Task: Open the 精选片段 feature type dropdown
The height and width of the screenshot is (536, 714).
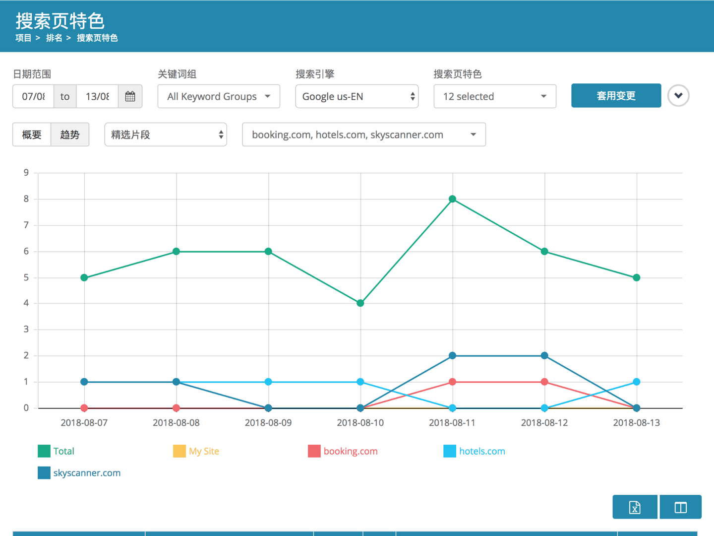Action: pyautogui.click(x=166, y=134)
